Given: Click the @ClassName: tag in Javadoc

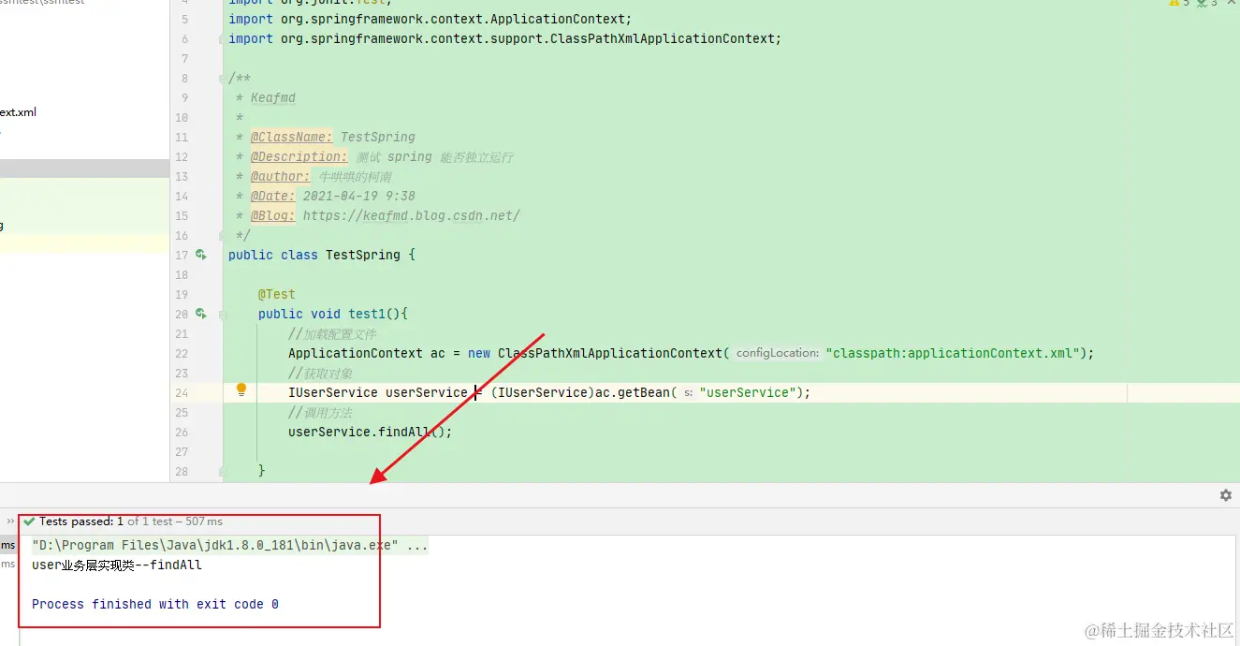Looking at the screenshot, I should pyautogui.click(x=291, y=137).
